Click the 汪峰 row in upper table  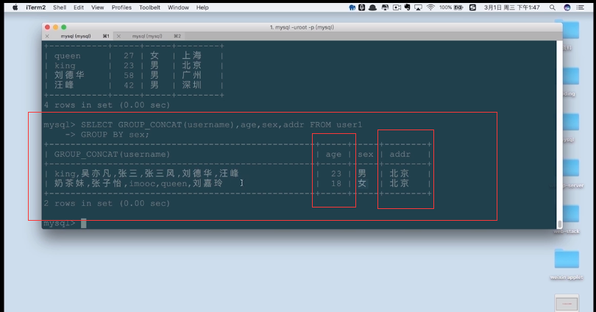pyautogui.click(x=133, y=85)
